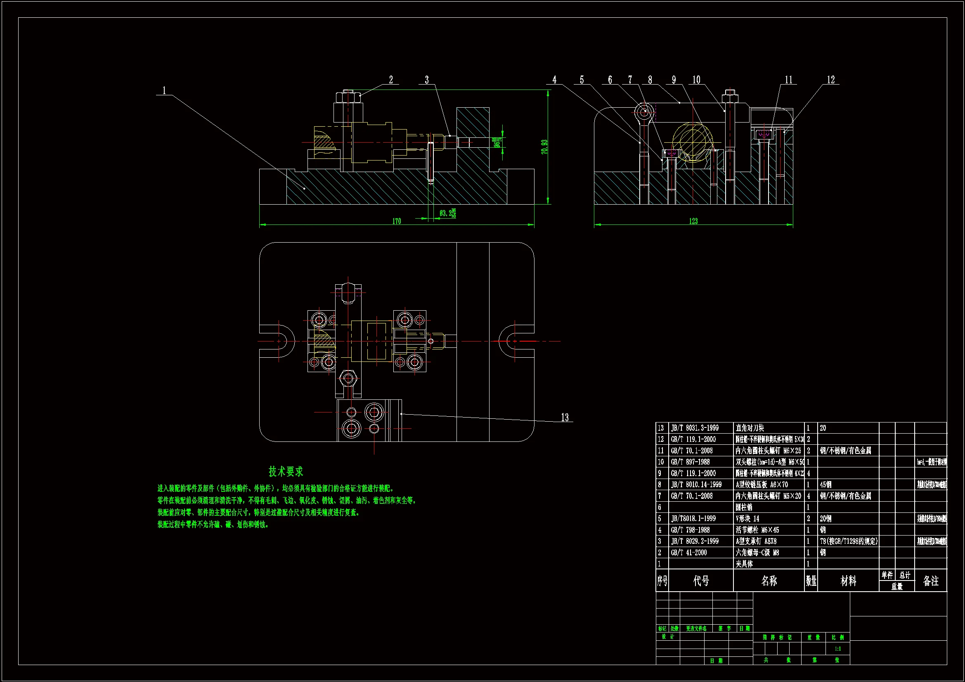
Task: Click the 活节螺栓 M6×45 name cell
Action: pos(757,530)
